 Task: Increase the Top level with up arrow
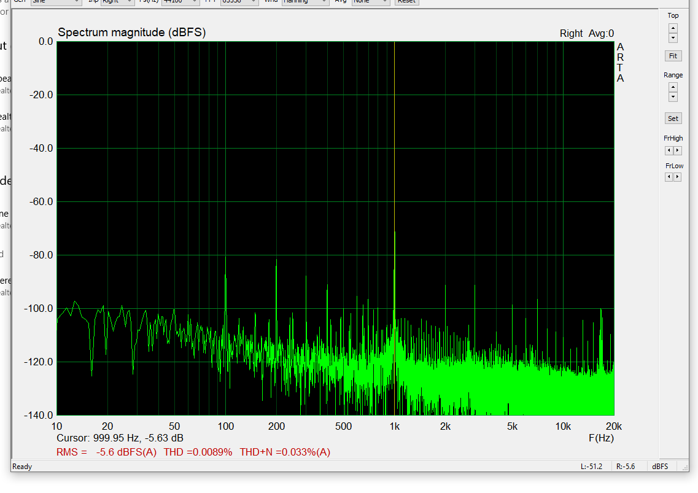click(673, 28)
